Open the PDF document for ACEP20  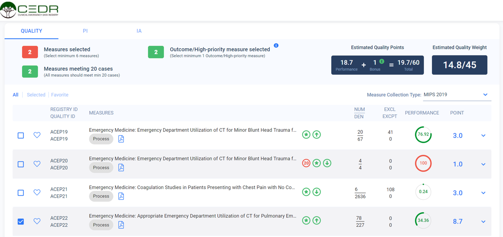(121, 167)
